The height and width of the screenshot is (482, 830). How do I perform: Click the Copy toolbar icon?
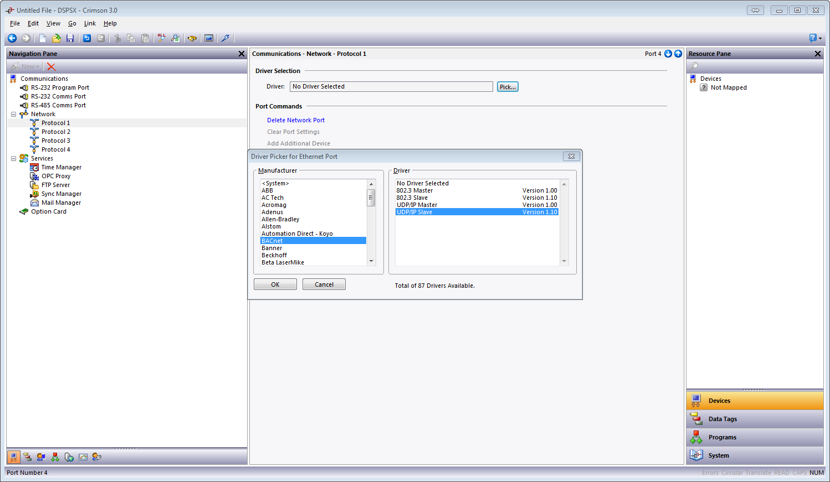point(131,38)
